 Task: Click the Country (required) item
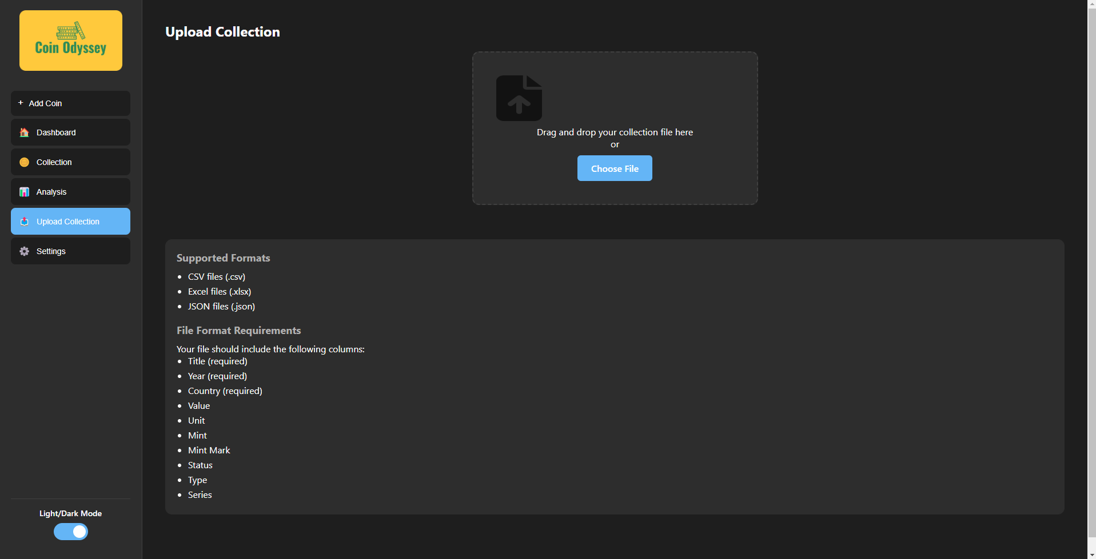click(x=225, y=391)
